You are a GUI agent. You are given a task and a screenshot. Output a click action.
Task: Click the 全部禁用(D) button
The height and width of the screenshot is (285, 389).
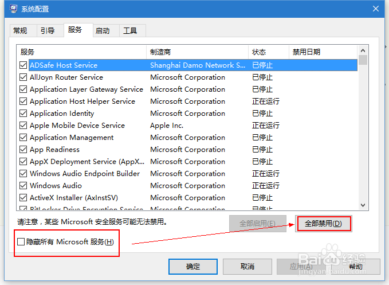click(323, 224)
